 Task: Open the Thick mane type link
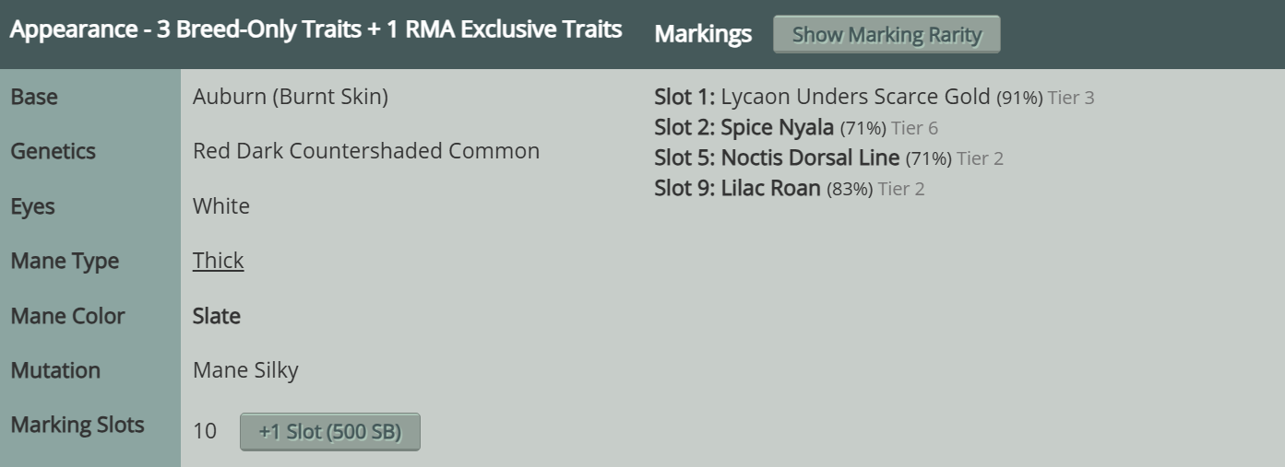click(218, 261)
